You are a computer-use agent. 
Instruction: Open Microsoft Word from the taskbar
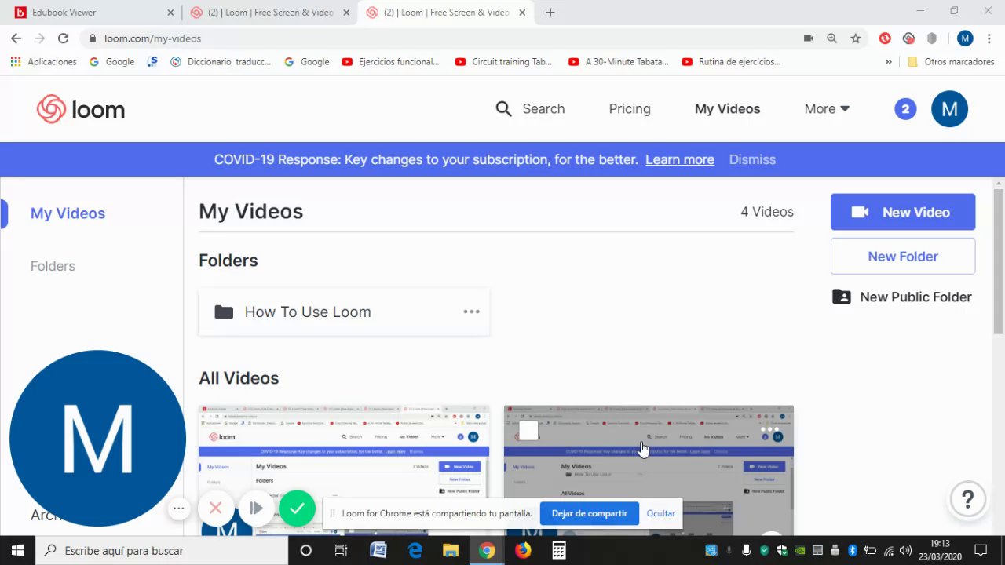(x=378, y=550)
